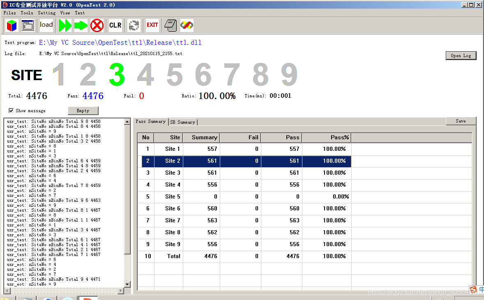Toggle the Show message checkbox
Viewport: 484px width, 300px height.
[11, 111]
